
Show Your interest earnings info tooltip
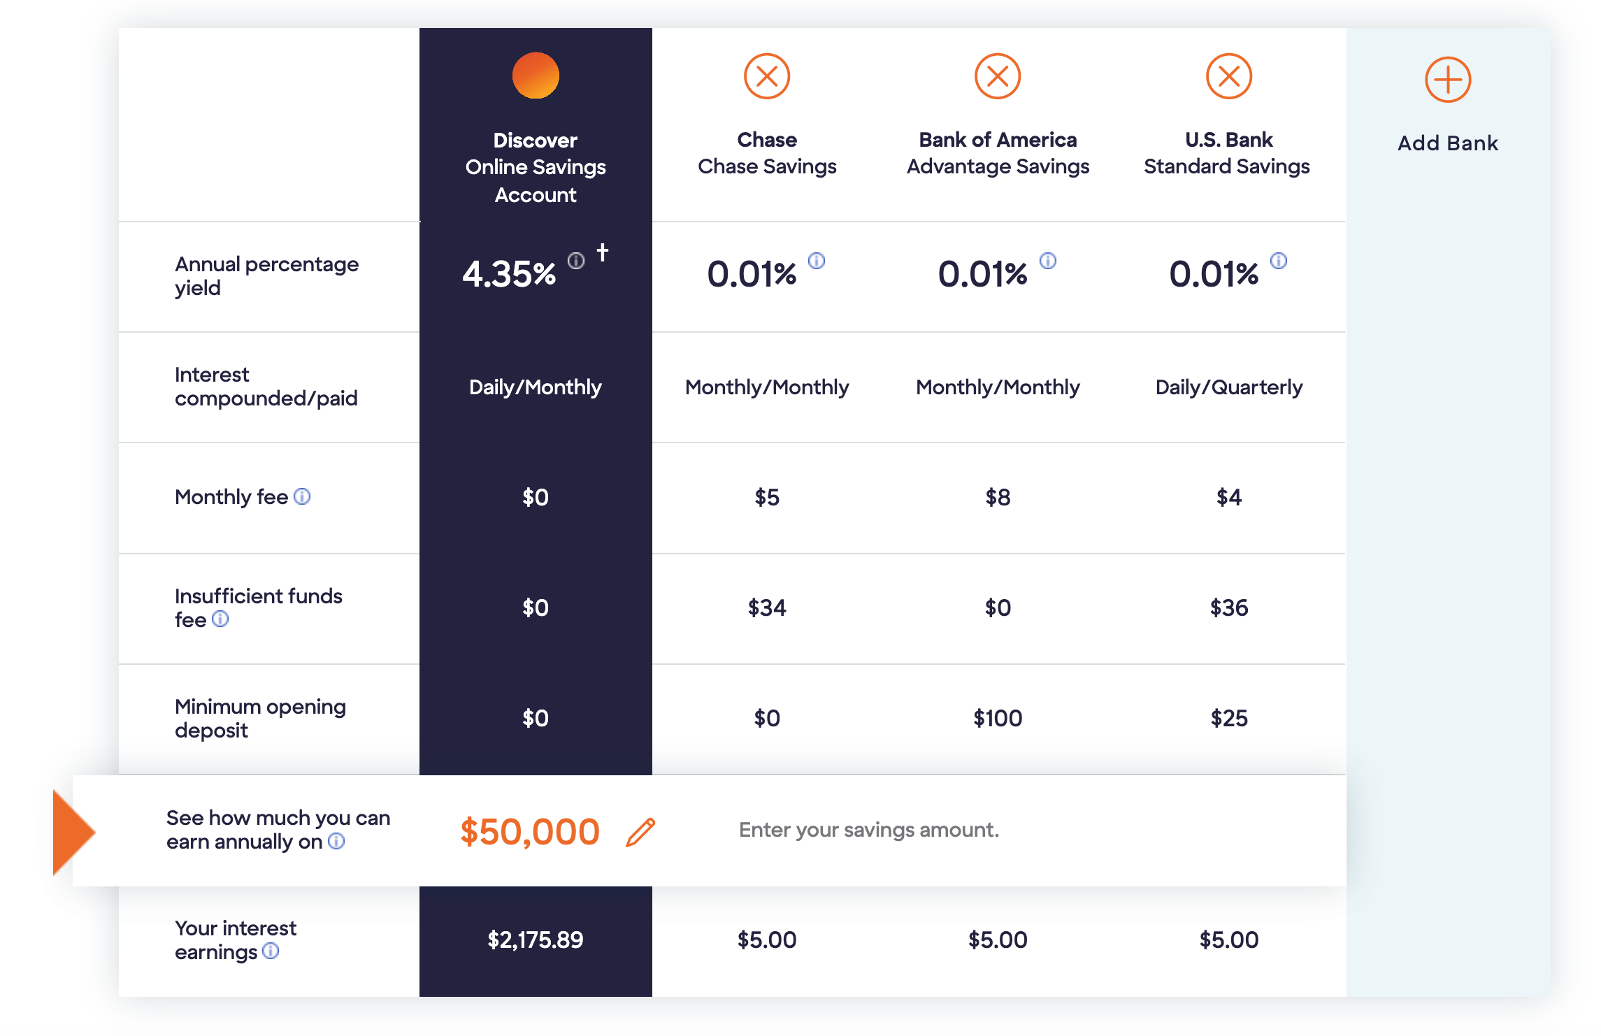click(271, 951)
